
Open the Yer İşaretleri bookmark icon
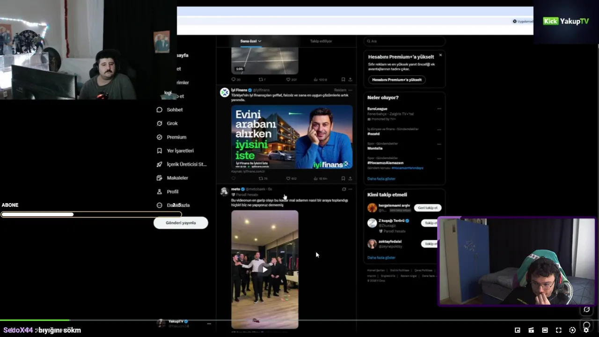159,151
